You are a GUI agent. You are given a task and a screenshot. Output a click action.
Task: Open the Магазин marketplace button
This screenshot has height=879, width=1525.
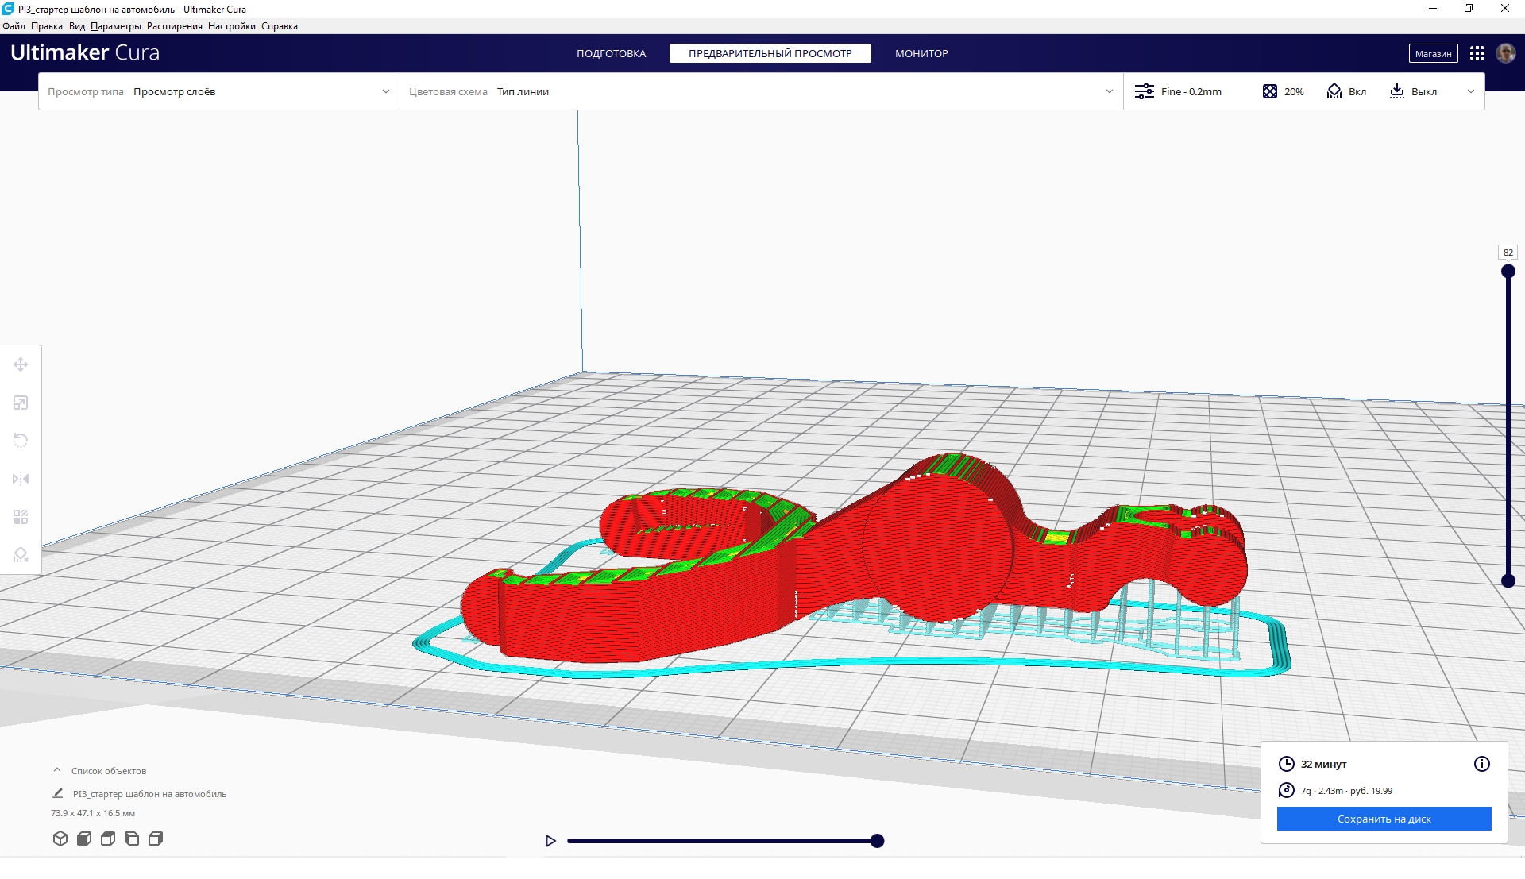[1433, 53]
